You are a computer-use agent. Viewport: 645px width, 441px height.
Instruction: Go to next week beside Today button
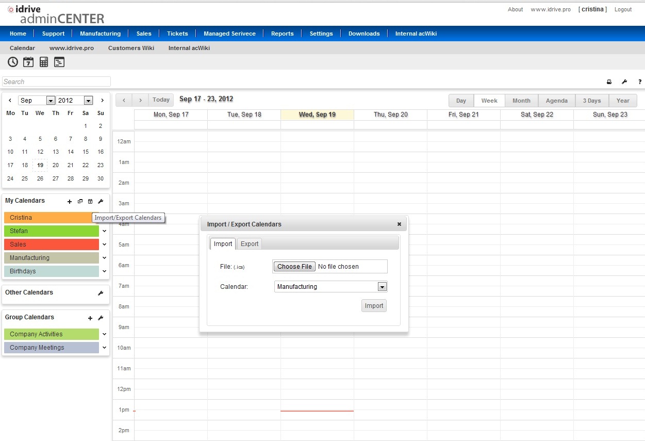click(x=140, y=100)
